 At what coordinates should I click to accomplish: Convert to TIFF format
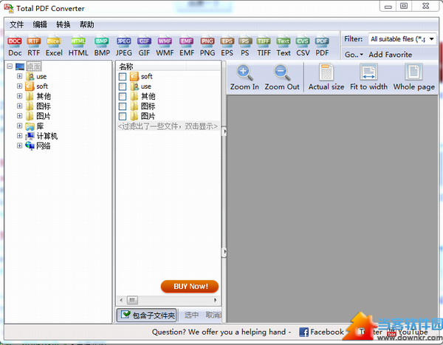(264, 47)
